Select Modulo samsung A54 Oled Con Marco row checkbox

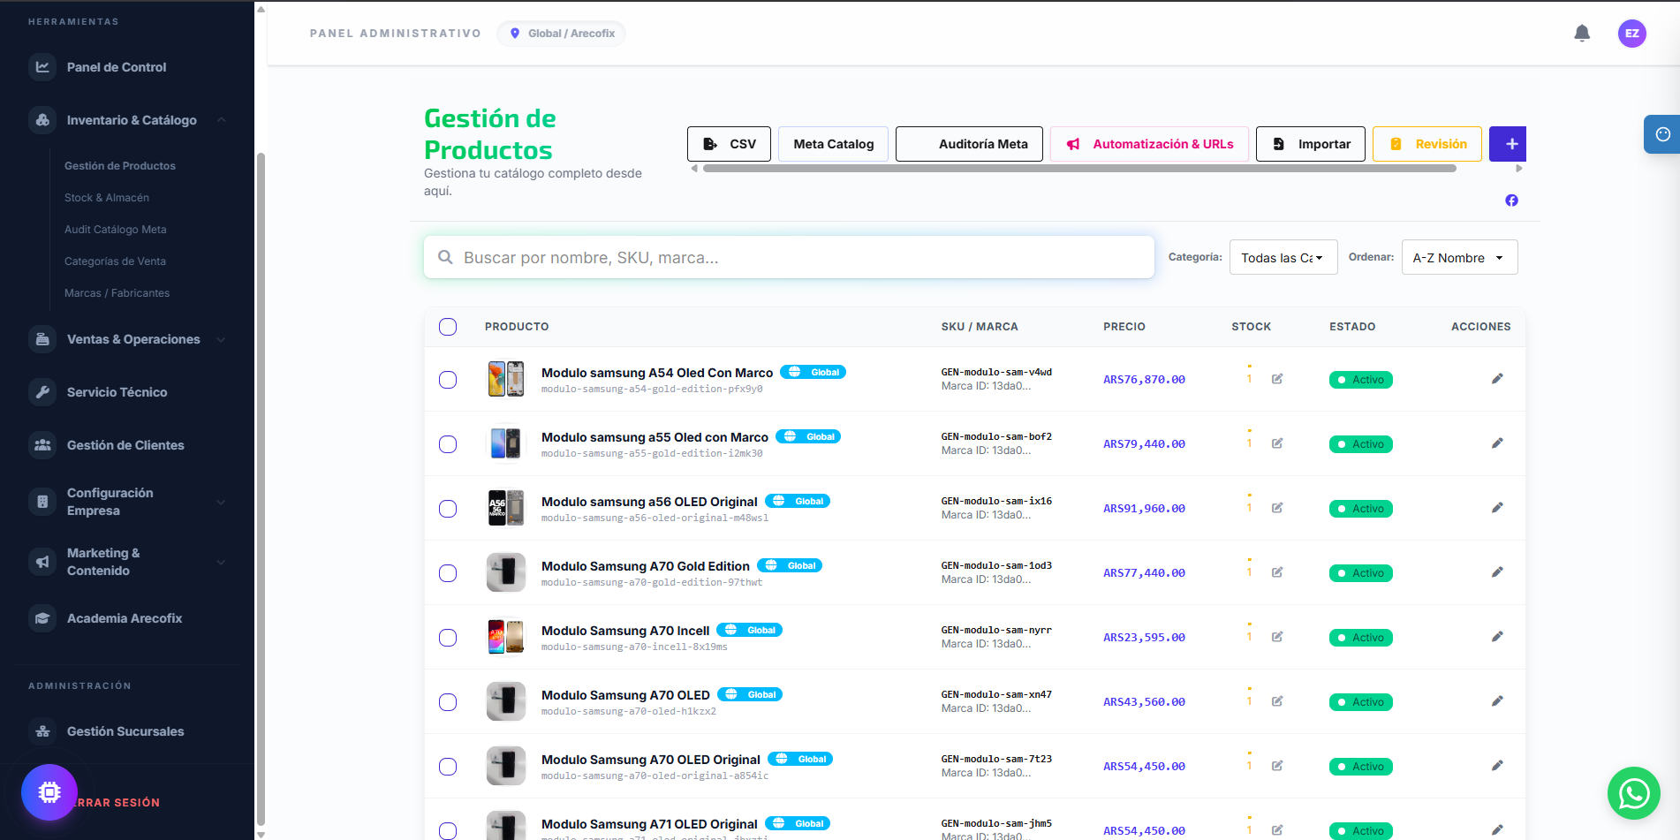coord(448,380)
